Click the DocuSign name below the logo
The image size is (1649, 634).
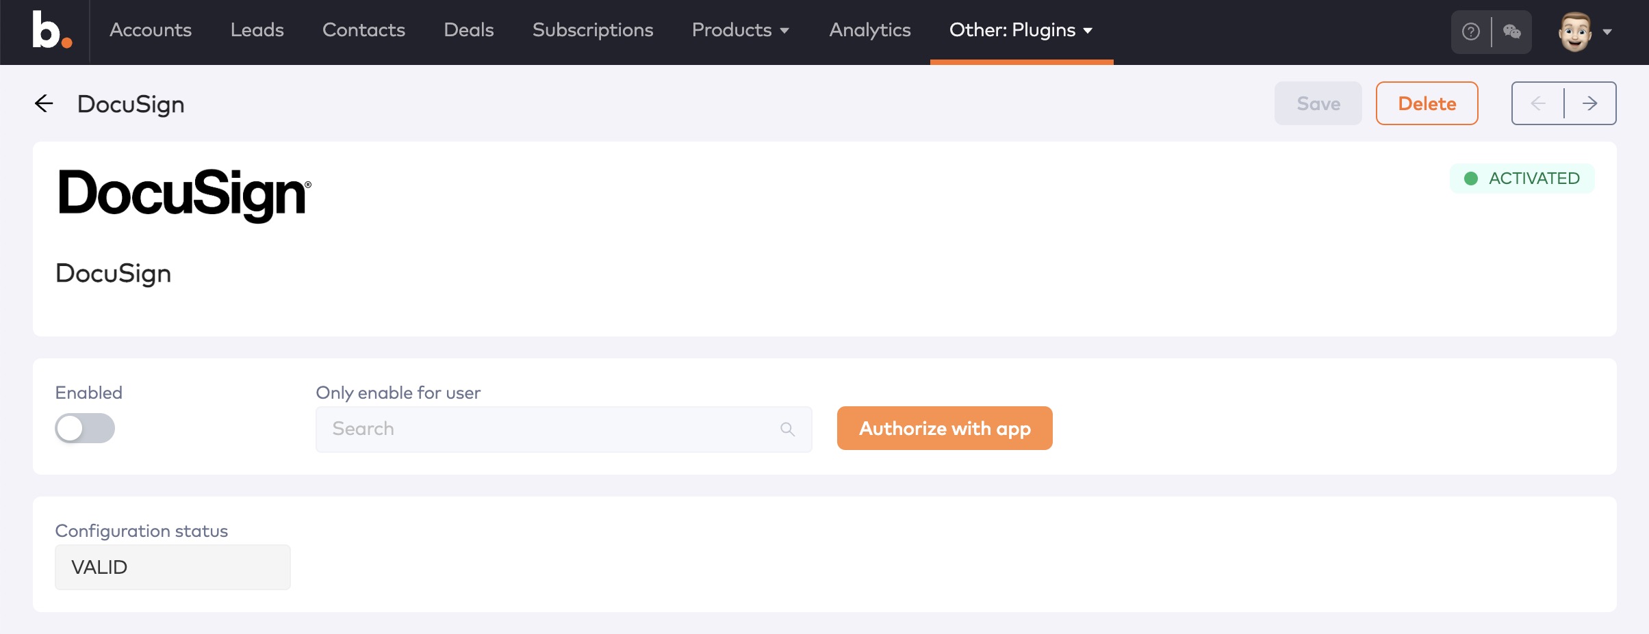(x=113, y=274)
